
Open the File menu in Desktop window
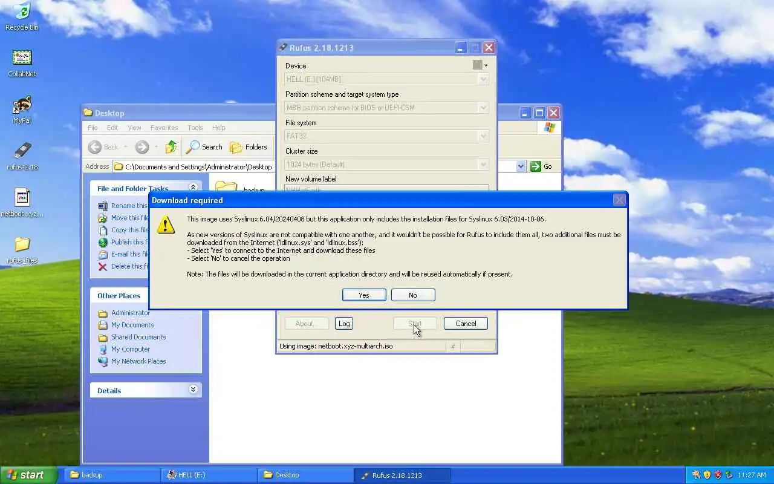pos(93,128)
